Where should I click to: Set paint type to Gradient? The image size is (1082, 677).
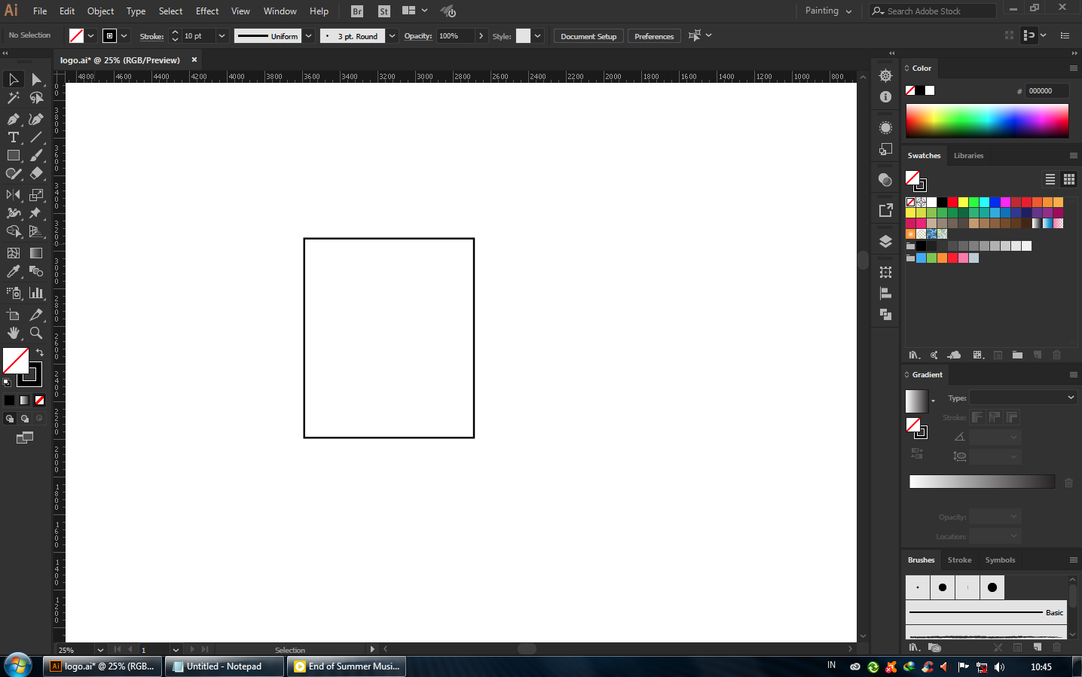click(24, 401)
